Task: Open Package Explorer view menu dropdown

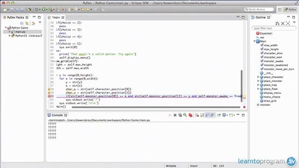Action: (x=40, y=22)
